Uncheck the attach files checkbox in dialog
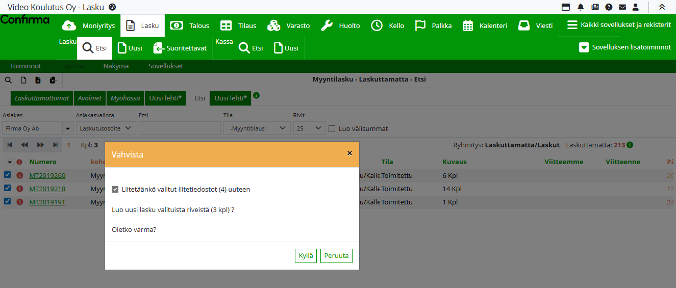Screen dimensions: 676x288 point(115,190)
